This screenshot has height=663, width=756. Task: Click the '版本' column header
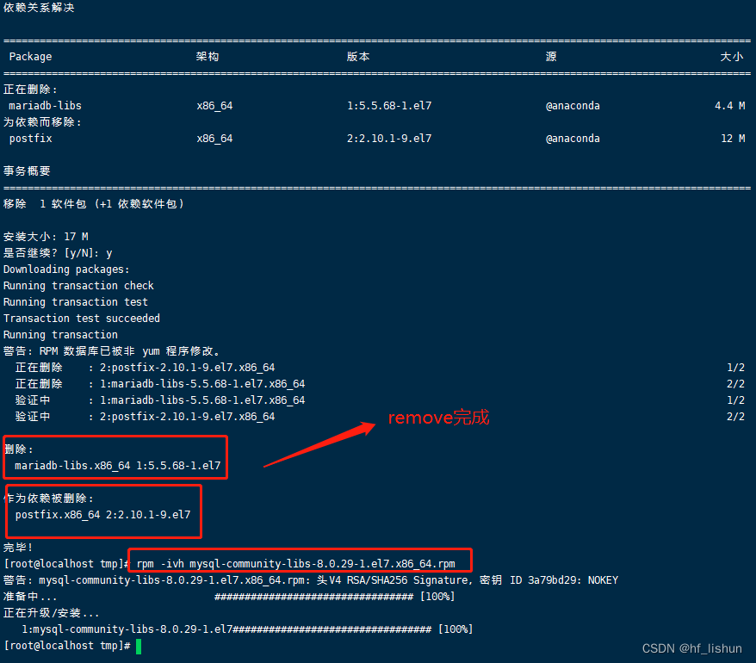358,57
